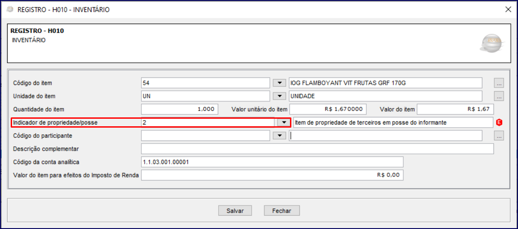Expand Código do participante dropdown
This screenshot has width=518, height=229.
[279, 135]
